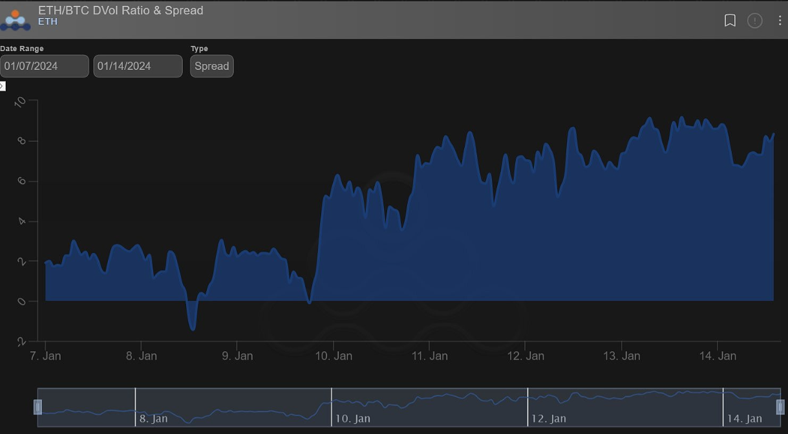Click the 10. Jan label on the x-axis
This screenshot has height=434, width=788.
[x=334, y=356]
